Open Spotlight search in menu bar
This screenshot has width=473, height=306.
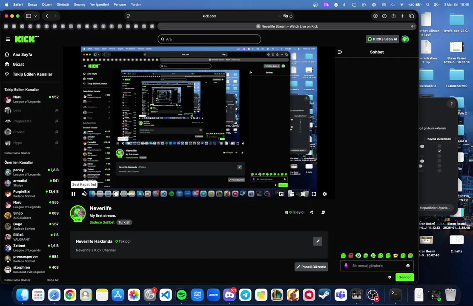click(x=428, y=5)
